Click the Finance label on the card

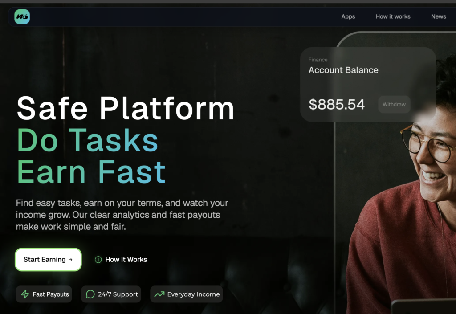318,60
